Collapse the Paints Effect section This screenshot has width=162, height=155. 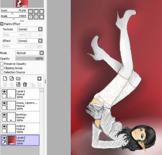tap(2, 24)
